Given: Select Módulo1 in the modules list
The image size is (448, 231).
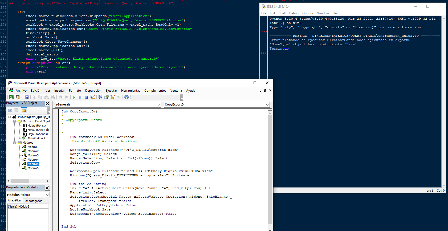Looking at the screenshot, I should (33, 147).
